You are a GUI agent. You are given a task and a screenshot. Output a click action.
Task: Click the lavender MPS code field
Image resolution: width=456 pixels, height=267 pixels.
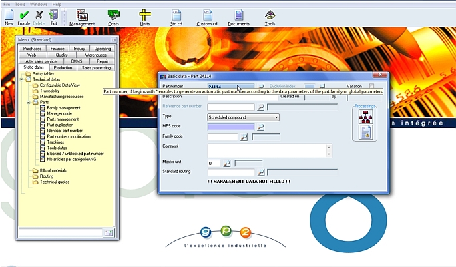pos(231,127)
